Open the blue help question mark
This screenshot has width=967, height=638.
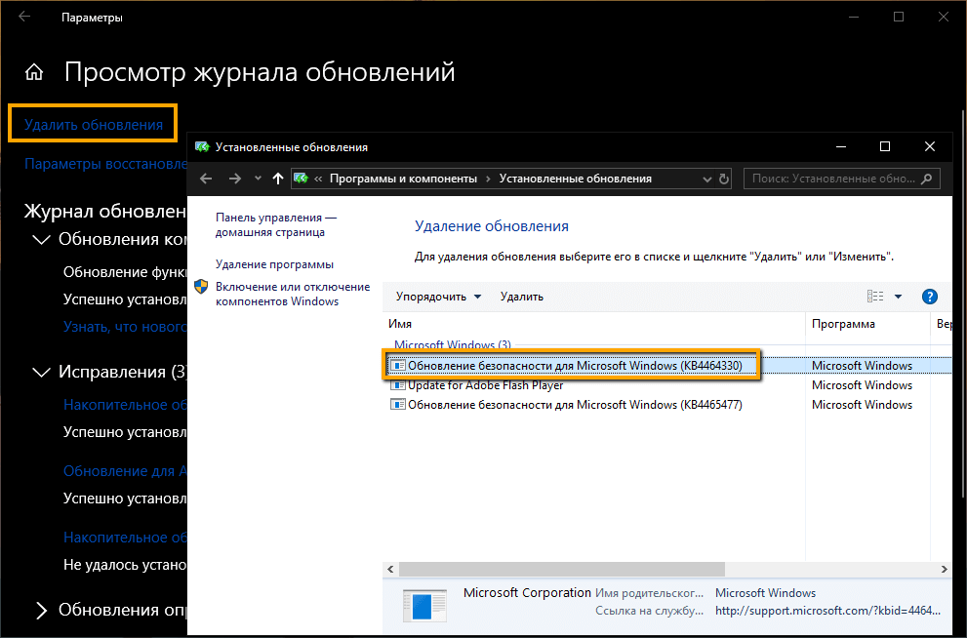pos(929,297)
